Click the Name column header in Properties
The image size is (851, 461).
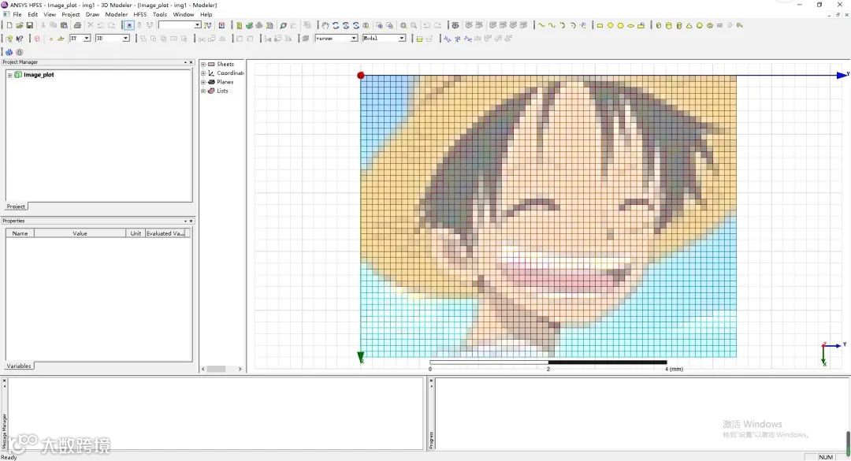[20, 233]
